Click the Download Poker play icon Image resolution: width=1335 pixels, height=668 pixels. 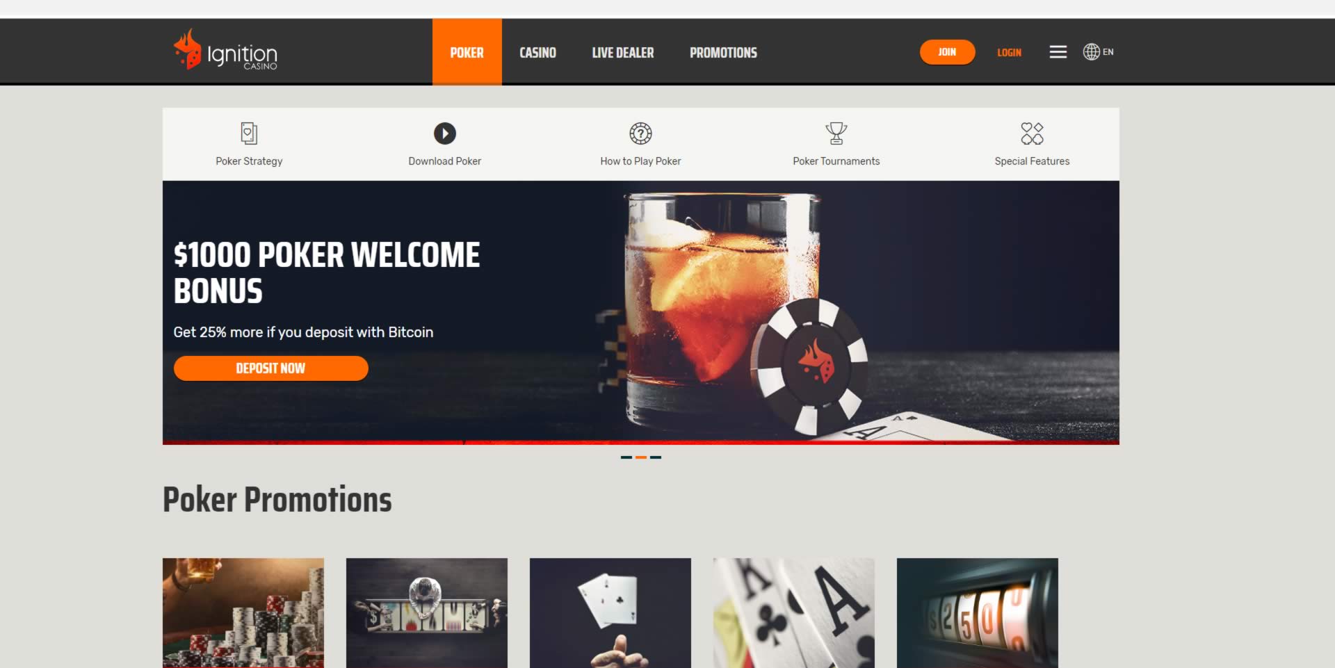click(445, 133)
